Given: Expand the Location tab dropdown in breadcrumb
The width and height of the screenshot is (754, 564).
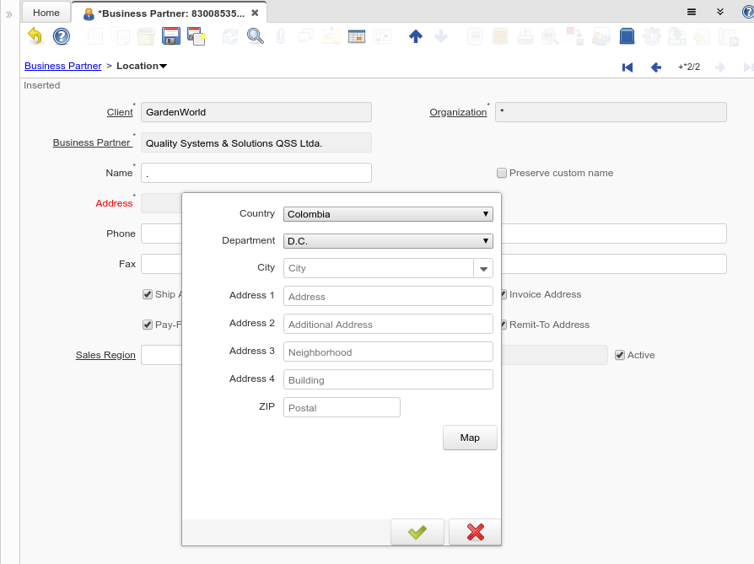Looking at the screenshot, I should (163, 67).
